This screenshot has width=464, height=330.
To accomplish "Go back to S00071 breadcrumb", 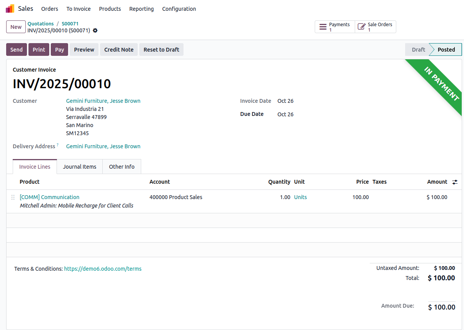I will [x=70, y=23].
